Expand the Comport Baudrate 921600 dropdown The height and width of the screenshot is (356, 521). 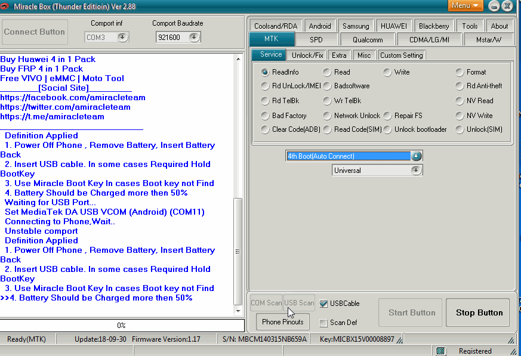[194, 37]
